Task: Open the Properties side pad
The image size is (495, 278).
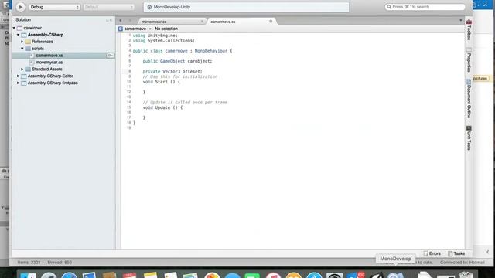Action: [469, 60]
